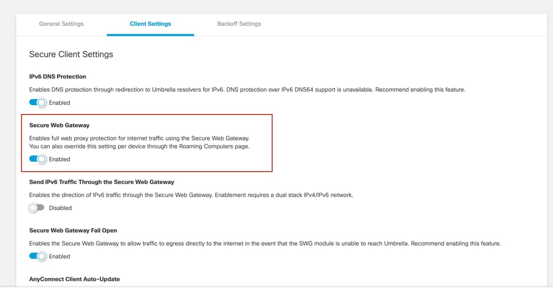The height and width of the screenshot is (304, 553).
Task: Open the Backoff Settings tab
Action: tap(239, 24)
